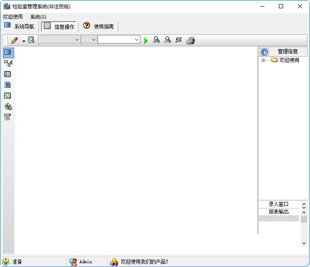Click the 报表输出 button
The width and height of the screenshot is (310, 267).
point(279,212)
